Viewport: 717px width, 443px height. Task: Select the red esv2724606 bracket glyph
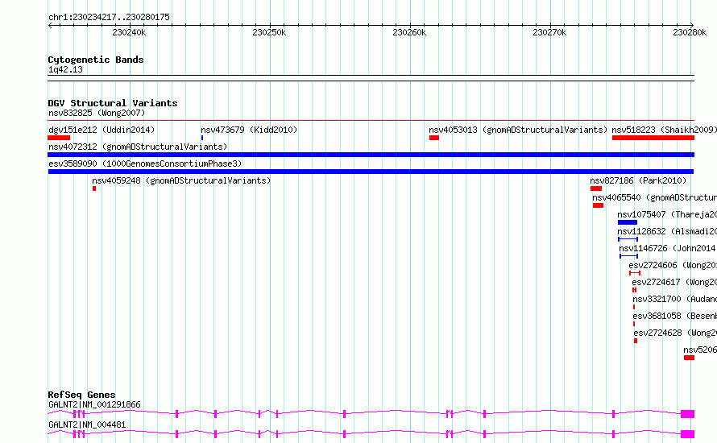point(635,273)
